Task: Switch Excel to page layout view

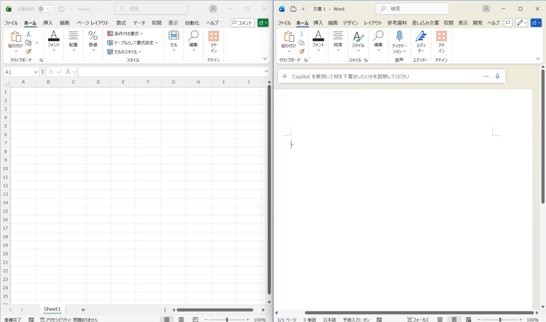Action: tap(181, 319)
